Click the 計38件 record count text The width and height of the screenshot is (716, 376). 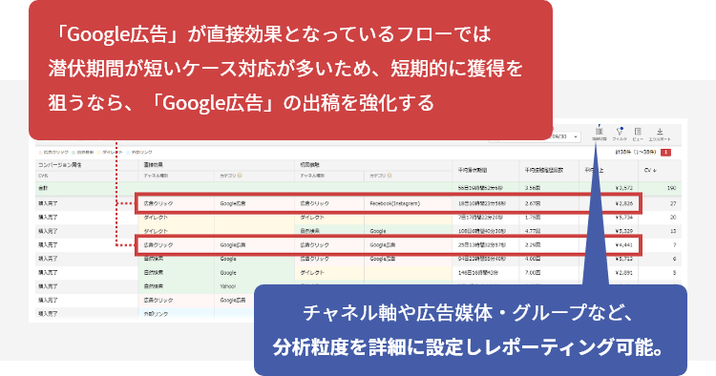pyautogui.click(x=636, y=153)
